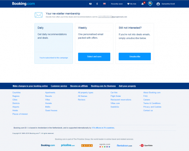Open Become an affiliate link

(x=79, y=86)
